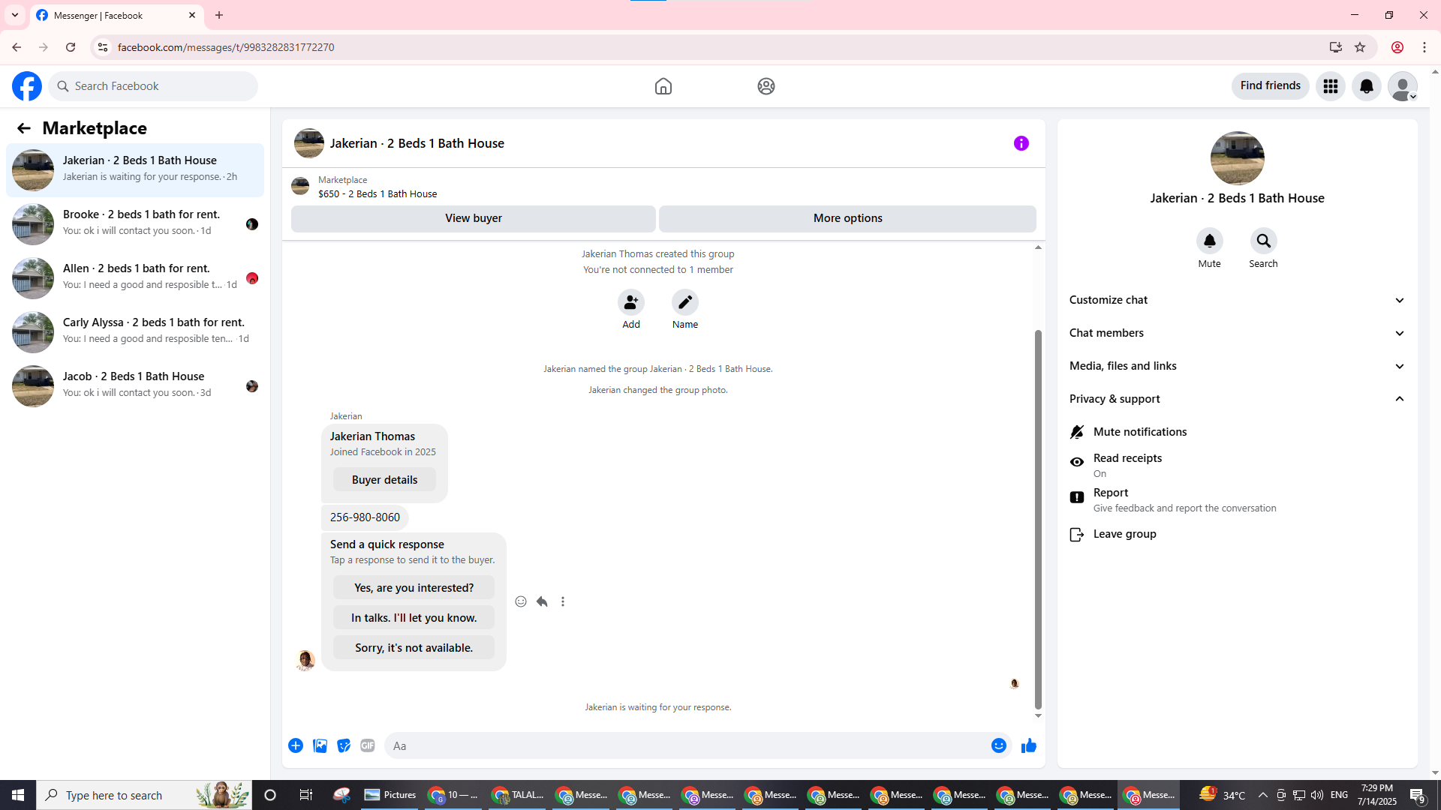Click the GIF icon in composer
The width and height of the screenshot is (1441, 810).
367,745
